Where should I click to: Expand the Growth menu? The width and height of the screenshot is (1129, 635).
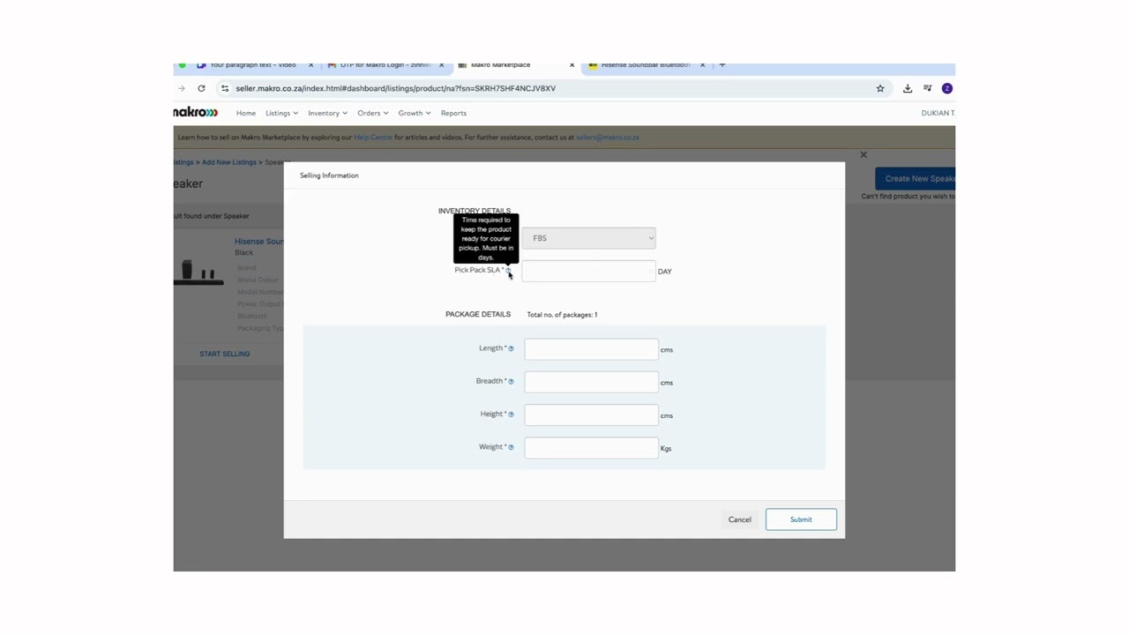(x=414, y=113)
